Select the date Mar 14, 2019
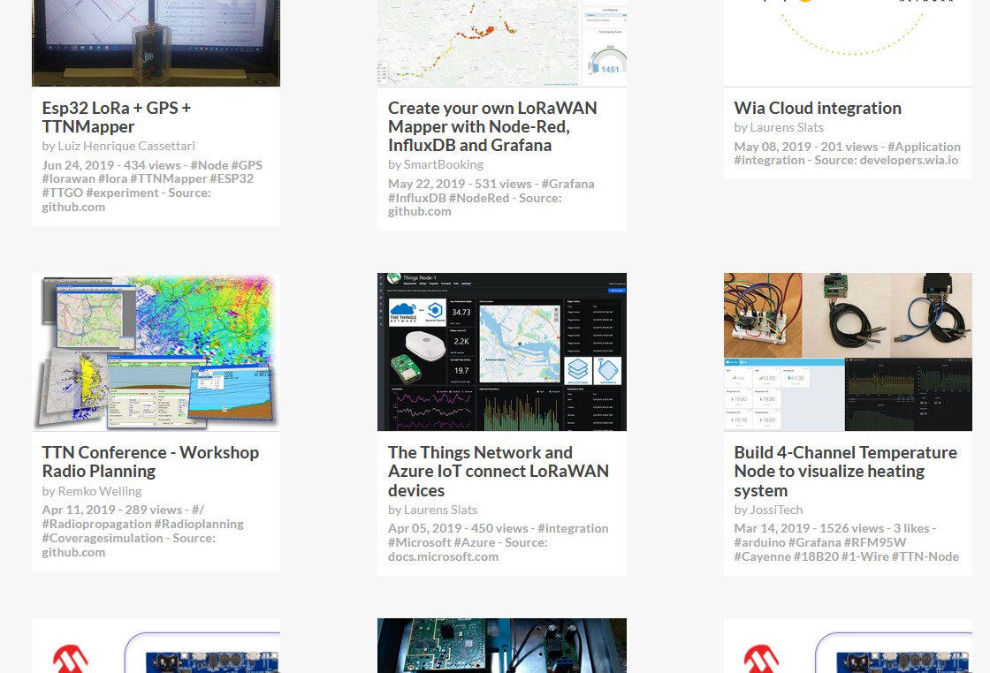The height and width of the screenshot is (673, 990). [773, 528]
